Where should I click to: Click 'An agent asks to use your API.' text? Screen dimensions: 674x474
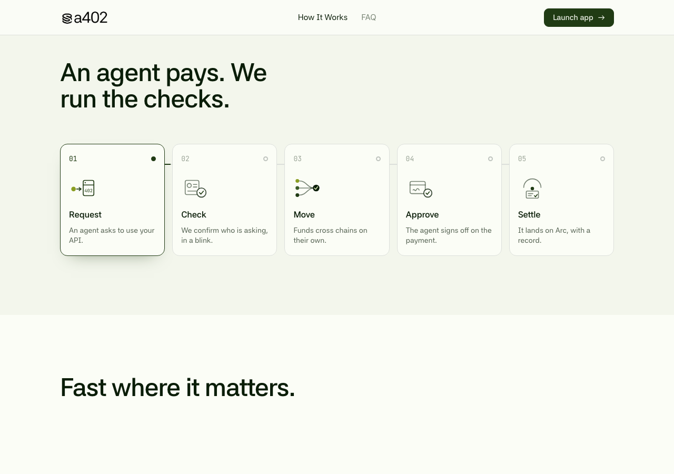point(112,235)
